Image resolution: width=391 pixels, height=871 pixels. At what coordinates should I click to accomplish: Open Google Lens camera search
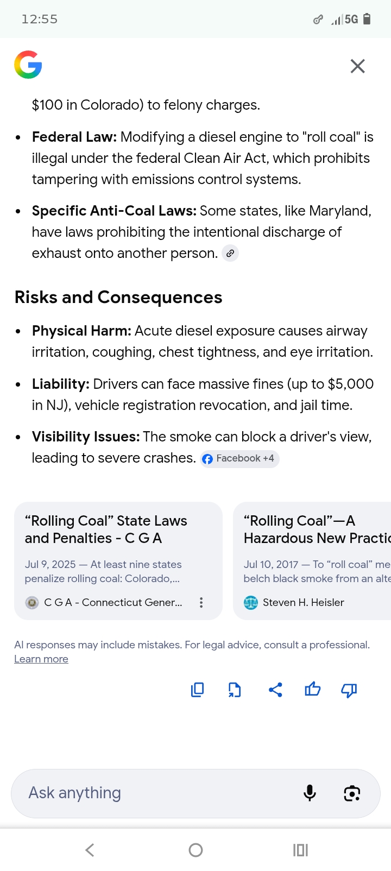point(352,793)
